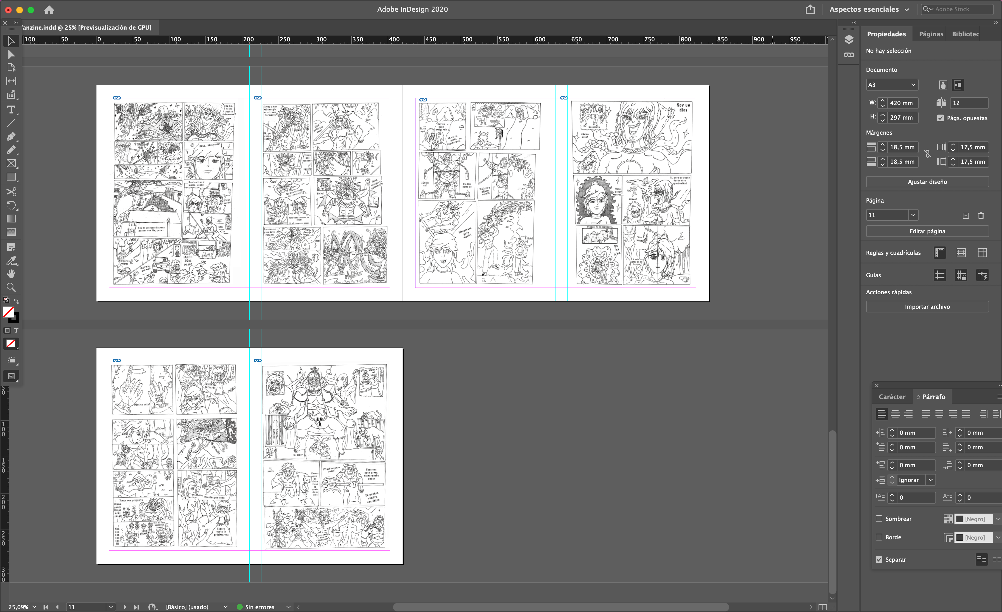Go to the next page arrow
This screenshot has width=1002, height=612.
(x=125, y=607)
